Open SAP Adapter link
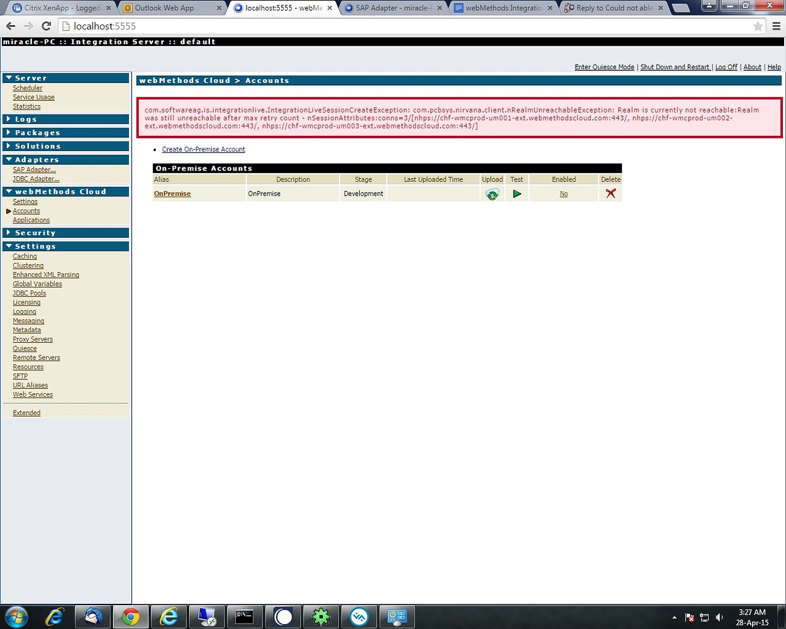Image resolution: width=786 pixels, height=629 pixels. click(34, 170)
